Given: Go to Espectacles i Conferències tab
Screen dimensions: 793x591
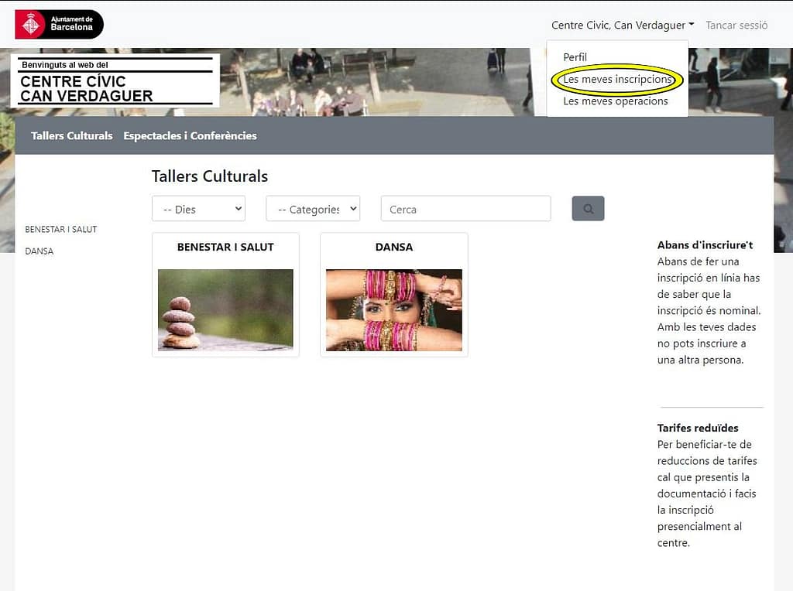Looking at the screenshot, I should point(190,135).
